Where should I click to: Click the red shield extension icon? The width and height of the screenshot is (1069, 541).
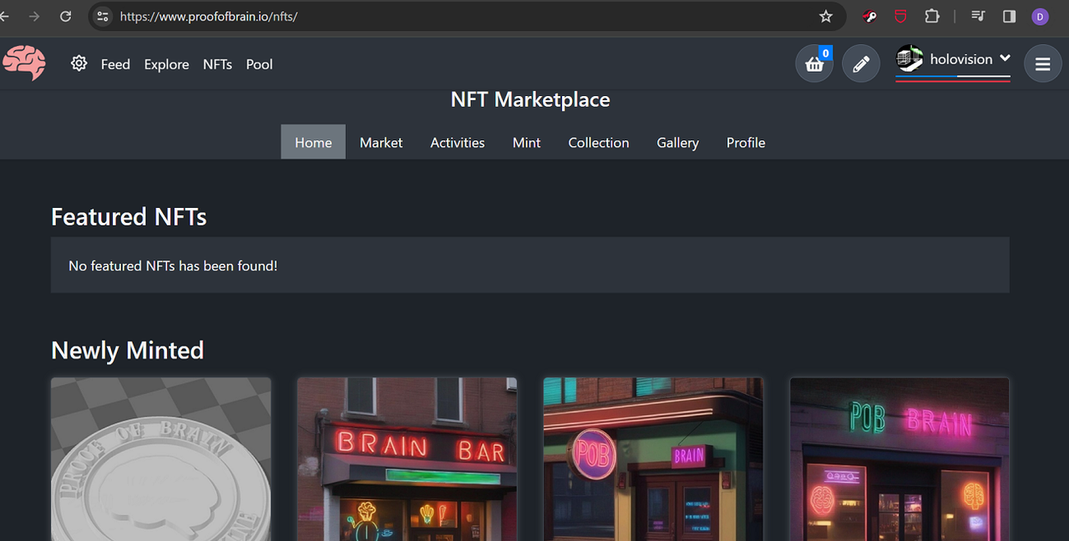pyautogui.click(x=900, y=16)
